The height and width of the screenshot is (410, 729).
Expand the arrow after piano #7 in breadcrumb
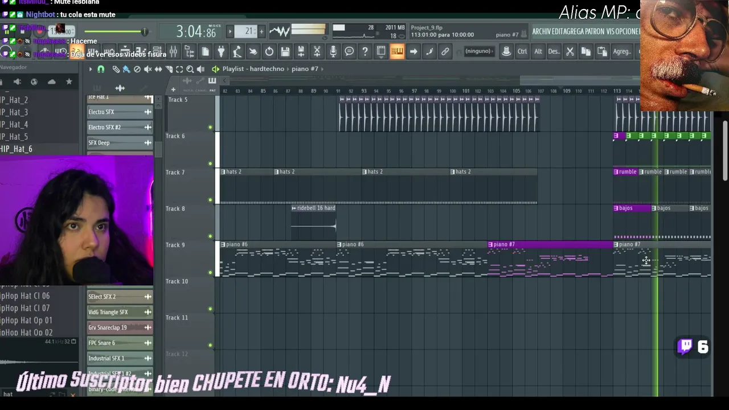(x=322, y=69)
